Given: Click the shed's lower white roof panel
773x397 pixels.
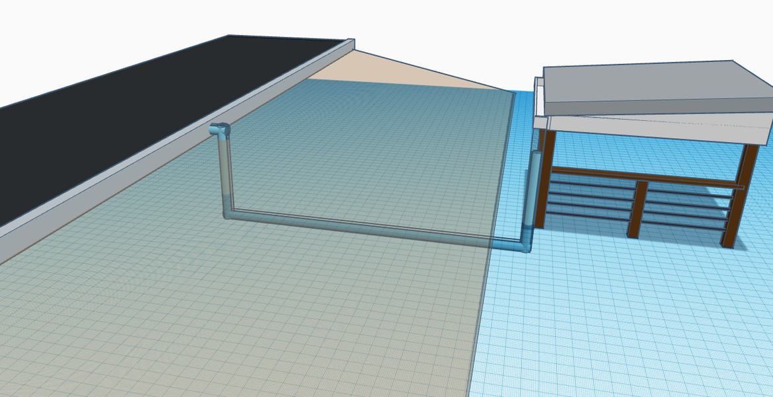Looking at the screenshot, I should pyautogui.click(x=661, y=124).
